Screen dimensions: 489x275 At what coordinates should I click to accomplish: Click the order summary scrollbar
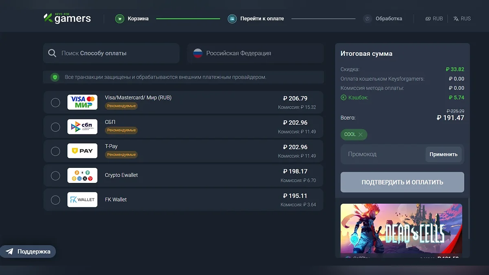click(469, 218)
